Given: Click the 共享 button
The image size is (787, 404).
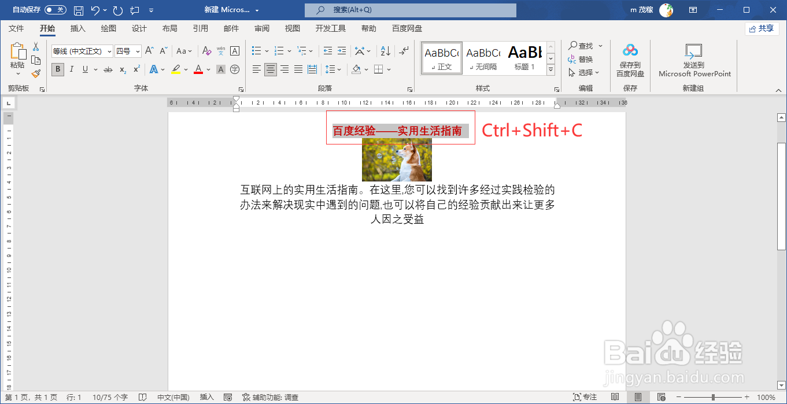Looking at the screenshot, I should pos(762,28).
